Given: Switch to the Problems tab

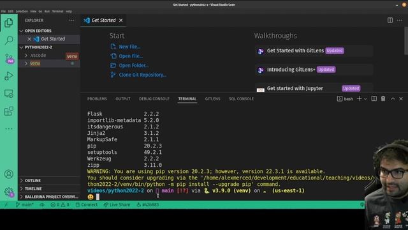Looking at the screenshot, I should (x=97, y=99).
